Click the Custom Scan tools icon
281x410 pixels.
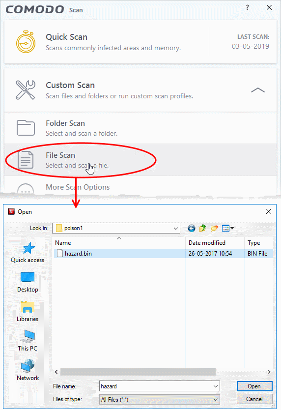tap(26, 90)
